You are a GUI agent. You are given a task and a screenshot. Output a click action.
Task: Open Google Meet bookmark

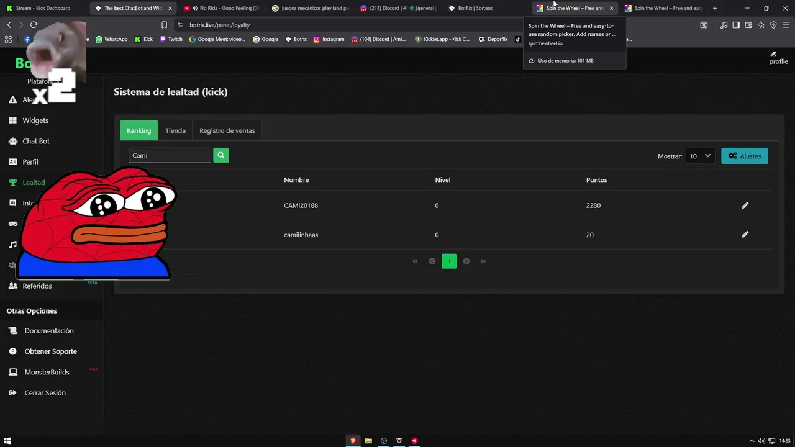pyautogui.click(x=217, y=39)
